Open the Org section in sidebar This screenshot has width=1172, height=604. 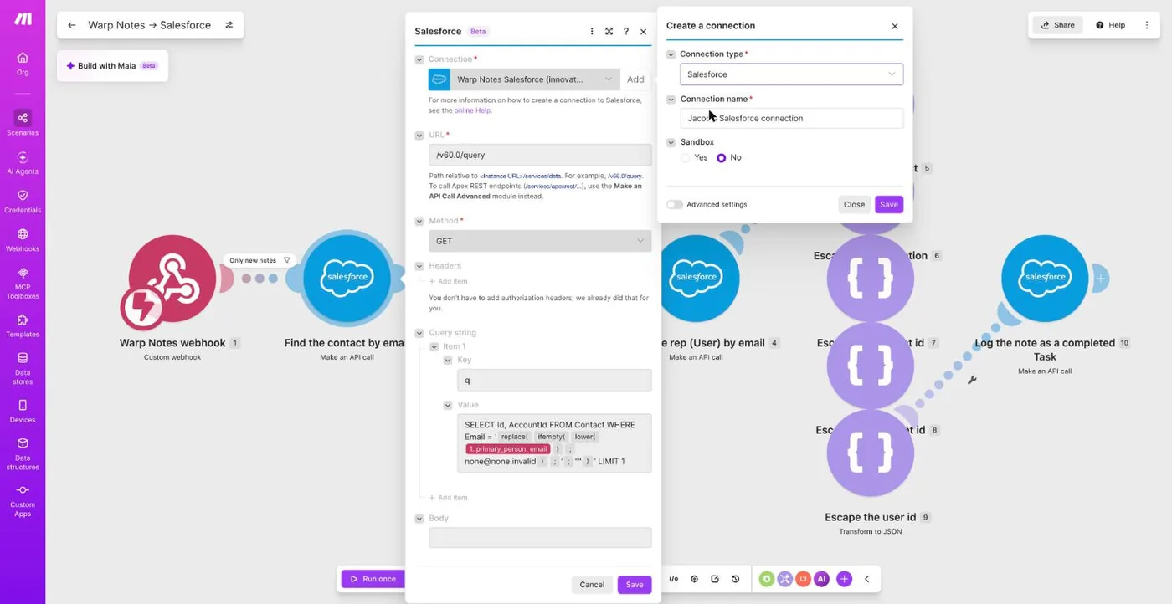pos(23,64)
